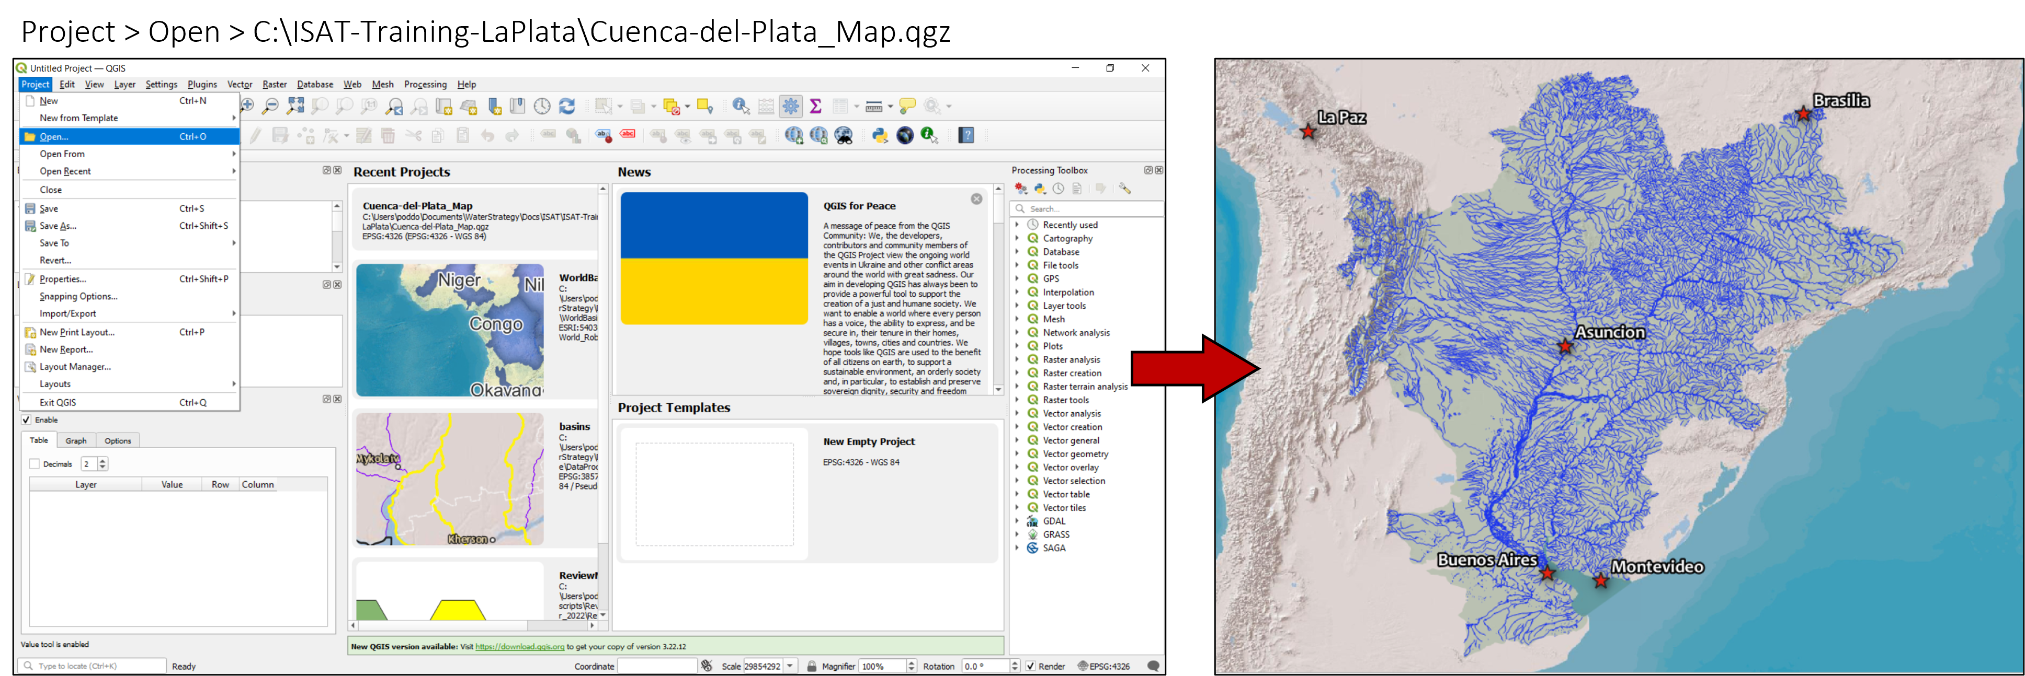The height and width of the screenshot is (676, 2025).
Task: Click the Measure Line ruler icon
Action: pyautogui.click(x=873, y=106)
